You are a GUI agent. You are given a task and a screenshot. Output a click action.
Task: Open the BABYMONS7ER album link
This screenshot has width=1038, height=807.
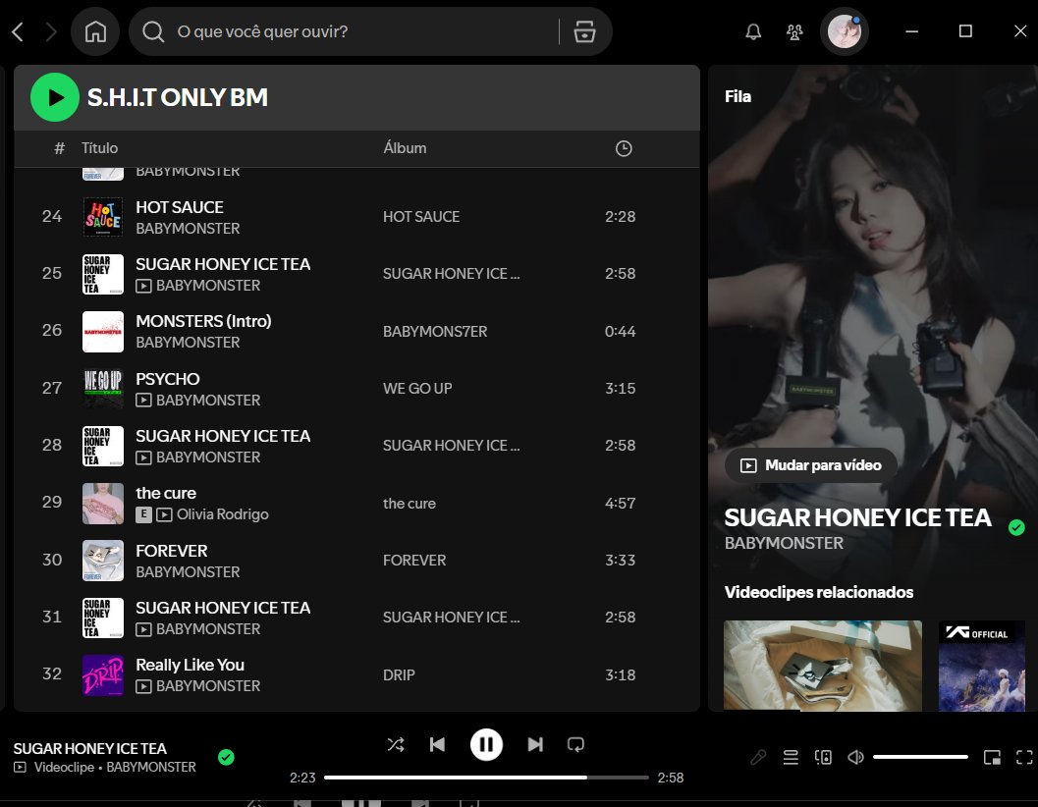click(x=435, y=332)
